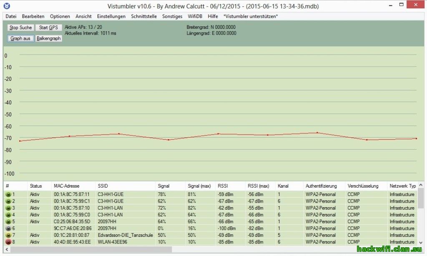Open the Schnittstelle menu
The height and width of the screenshot is (256, 427).
point(144,16)
